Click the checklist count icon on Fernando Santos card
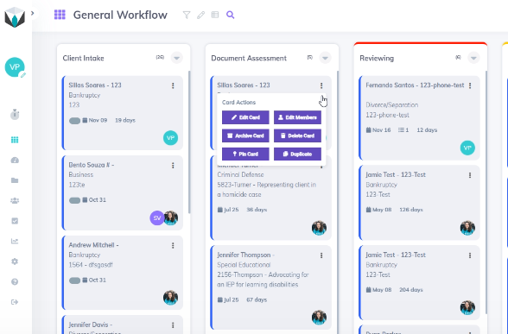 point(403,130)
